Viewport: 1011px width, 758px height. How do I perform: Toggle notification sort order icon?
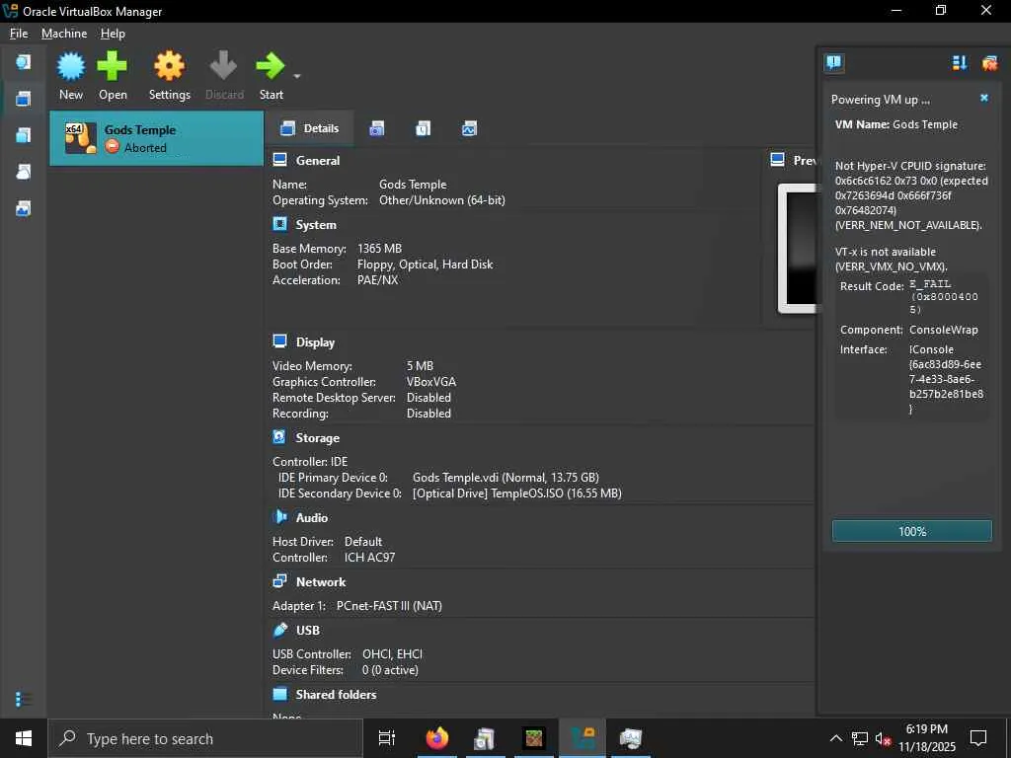coord(960,62)
